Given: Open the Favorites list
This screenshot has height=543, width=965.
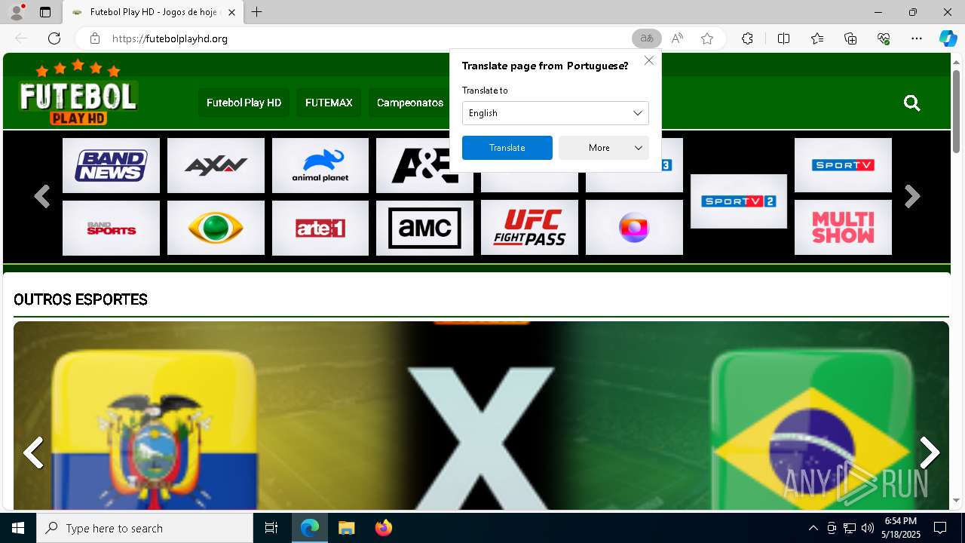Looking at the screenshot, I should pos(817,38).
